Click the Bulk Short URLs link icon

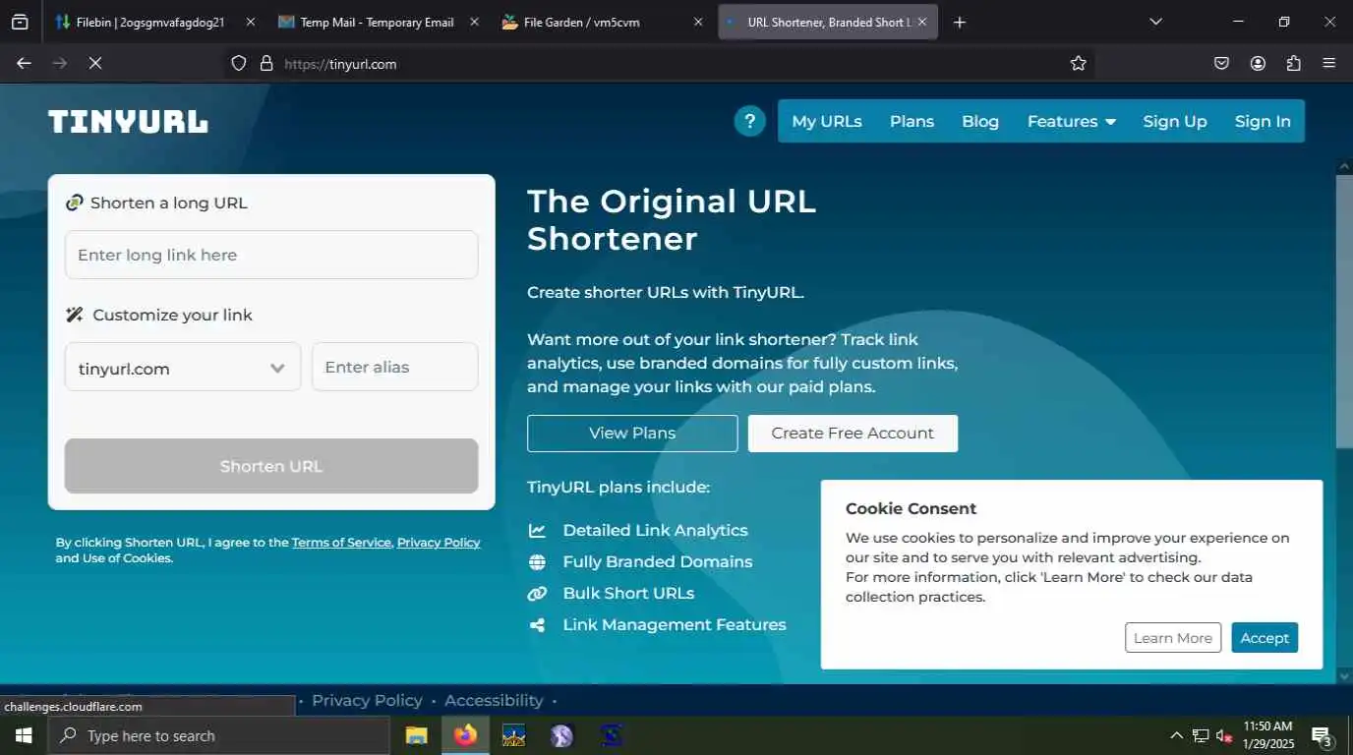(537, 593)
